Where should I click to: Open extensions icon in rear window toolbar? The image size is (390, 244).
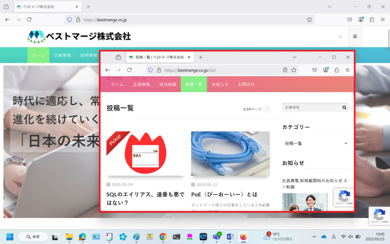pos(372,20)
